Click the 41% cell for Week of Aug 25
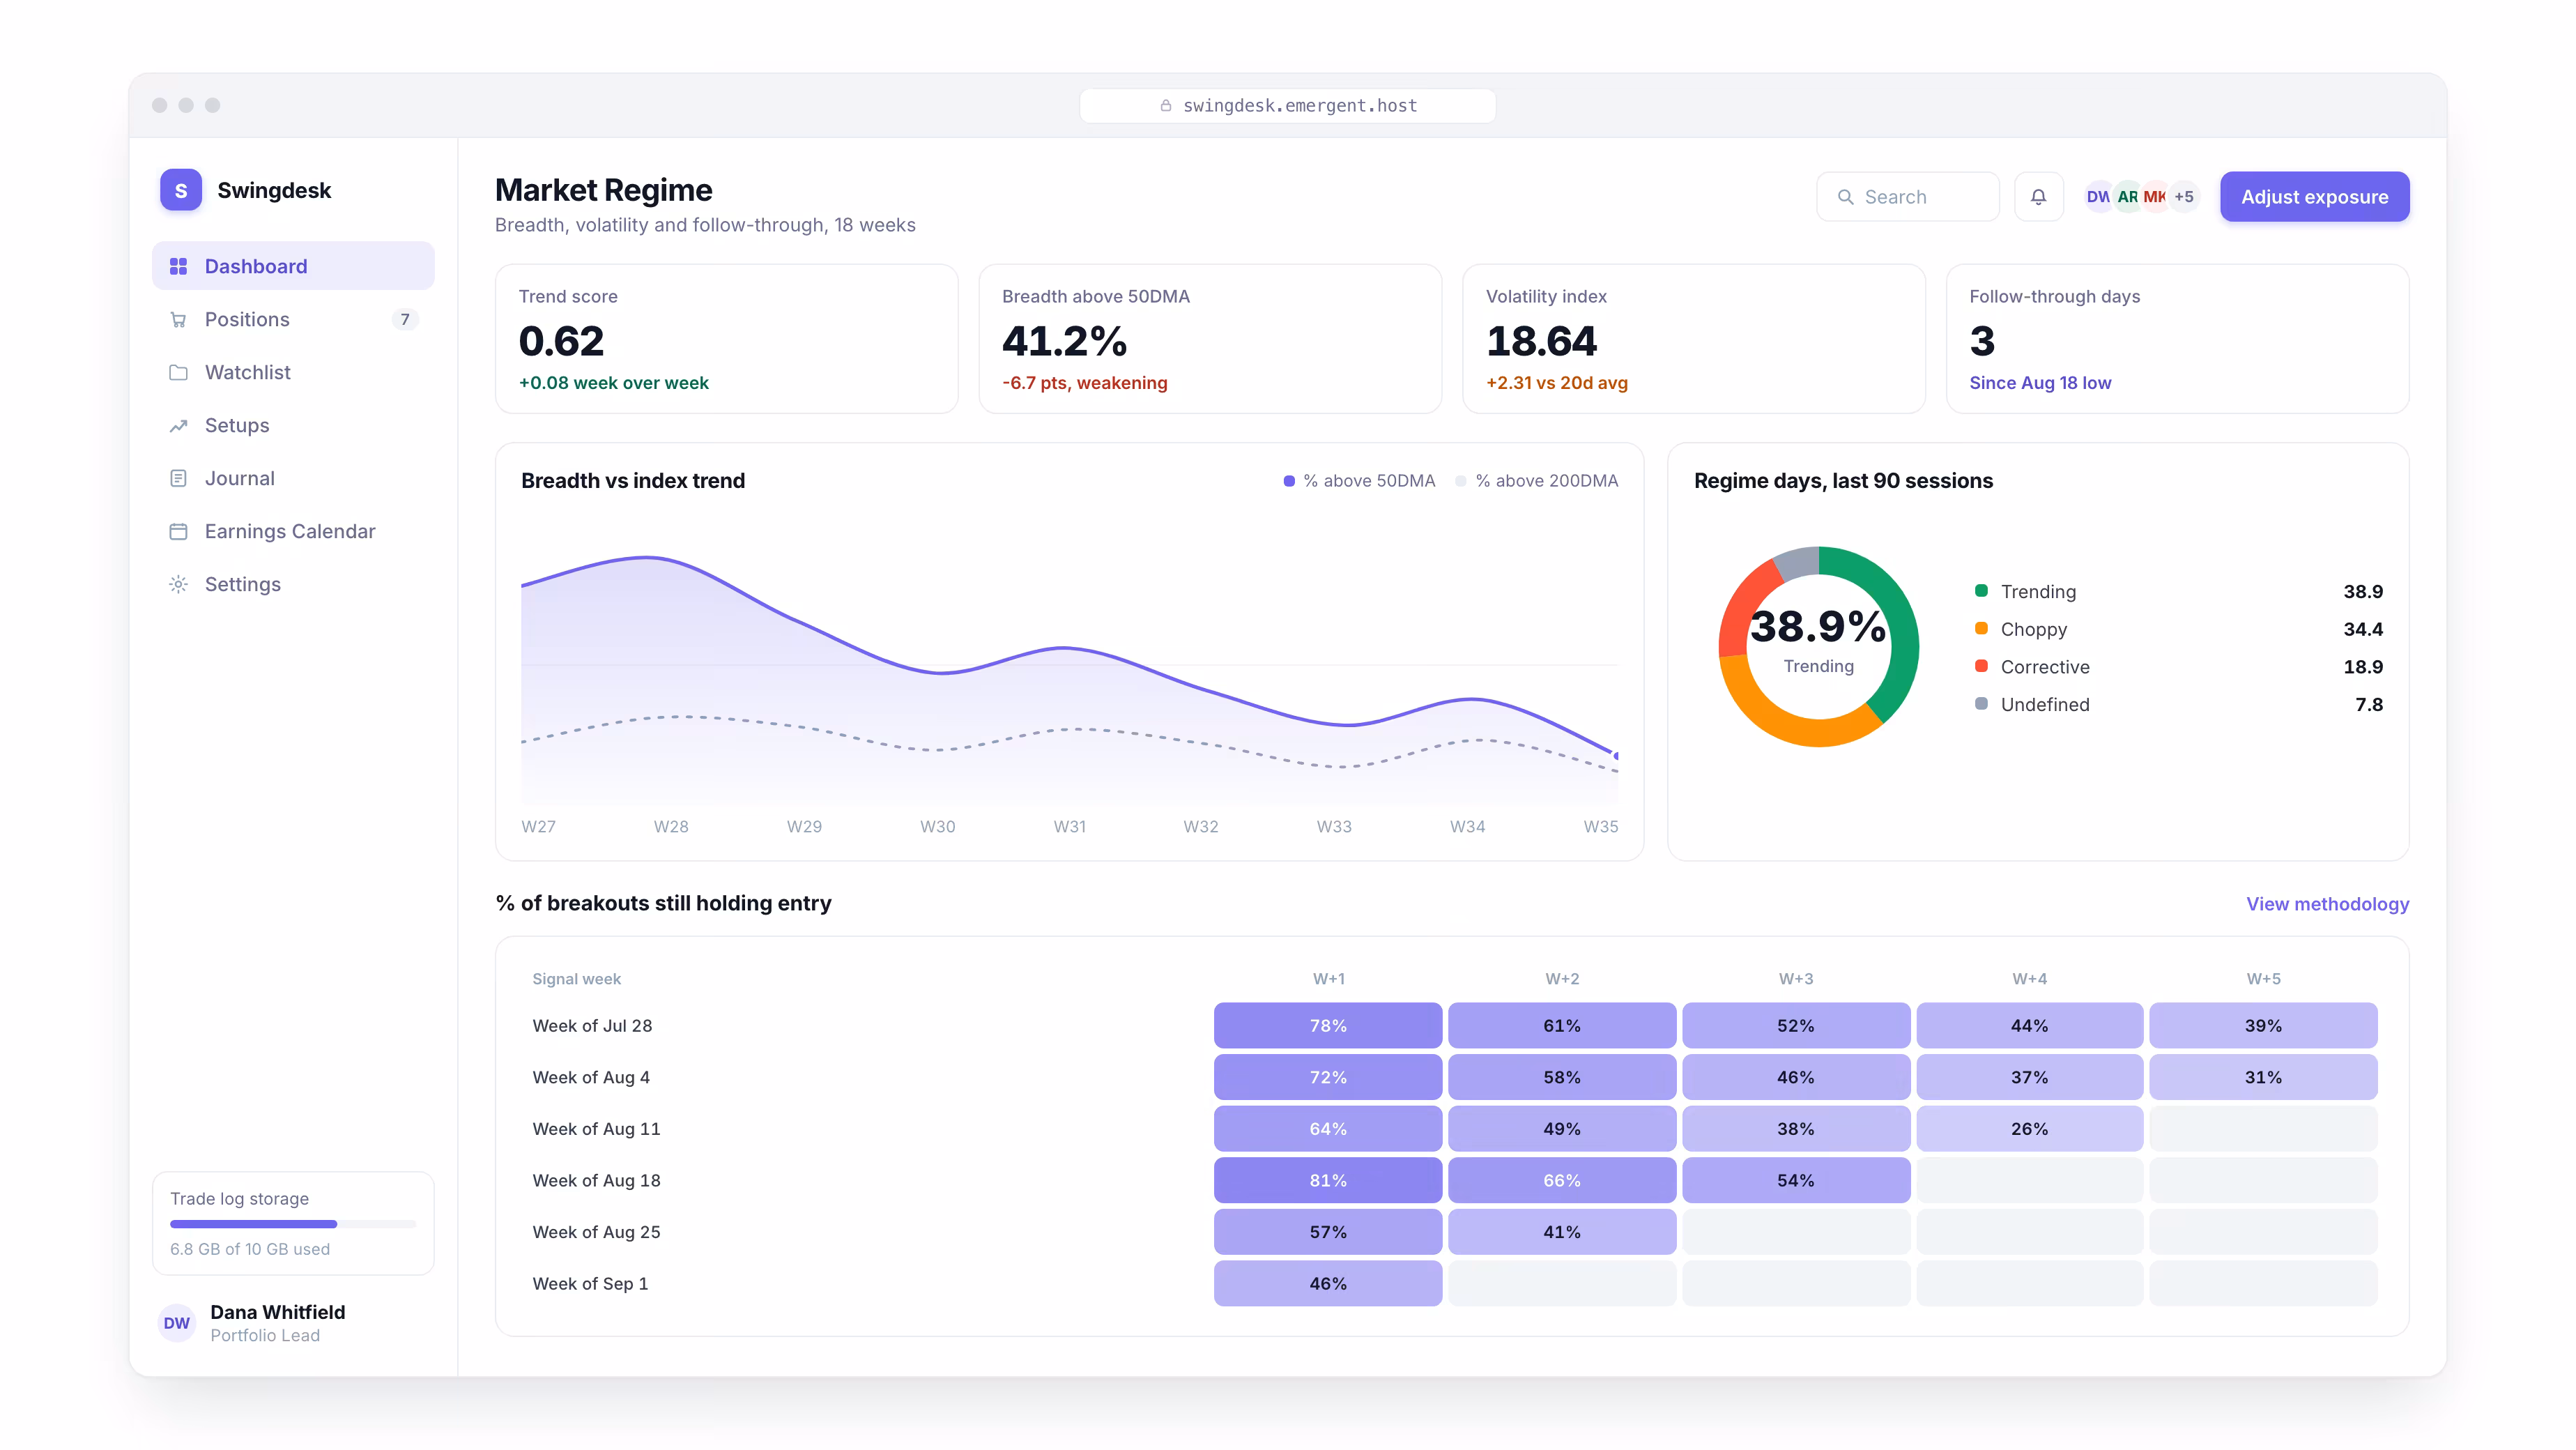Image resolution: width=2576 pixels, height=1450 pixels. [1562, 1232]
